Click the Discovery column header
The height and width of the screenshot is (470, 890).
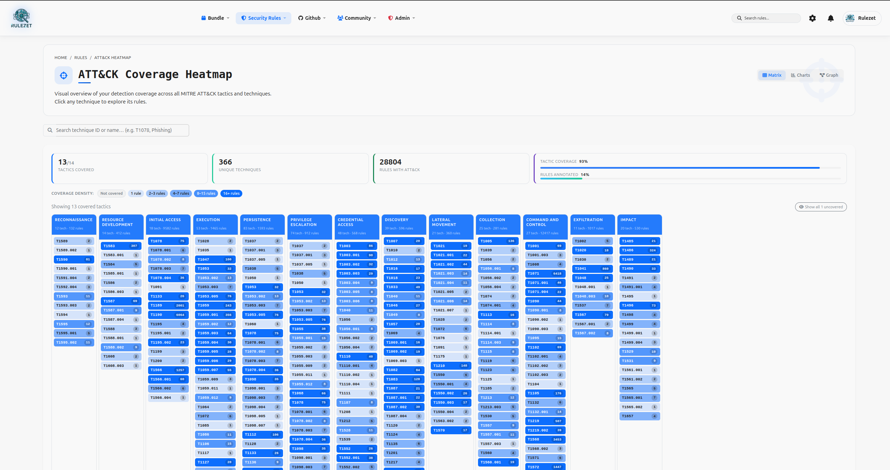tap(404, 224)
